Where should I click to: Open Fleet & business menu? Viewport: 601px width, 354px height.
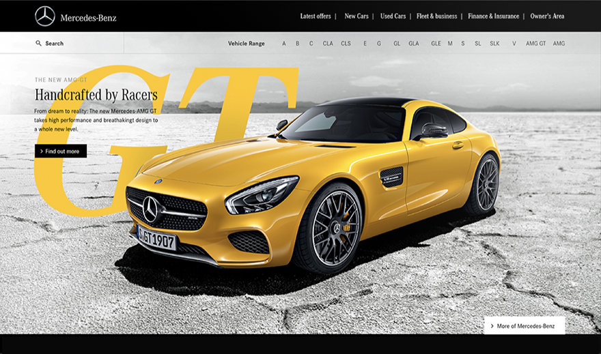pos(436,16)
